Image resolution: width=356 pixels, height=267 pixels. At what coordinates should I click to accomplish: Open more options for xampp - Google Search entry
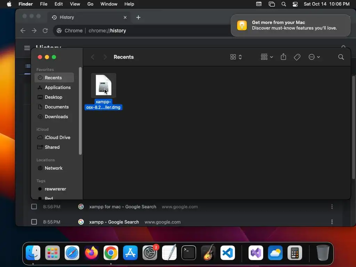click(x=332, y=222)
